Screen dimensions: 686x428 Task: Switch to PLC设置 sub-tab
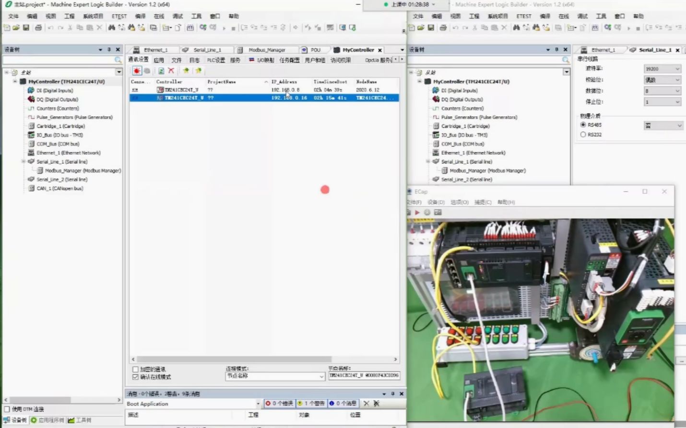216,60
